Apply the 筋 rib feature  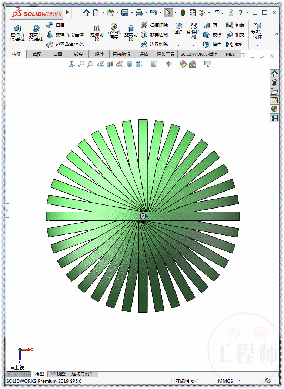click(210, 25)
